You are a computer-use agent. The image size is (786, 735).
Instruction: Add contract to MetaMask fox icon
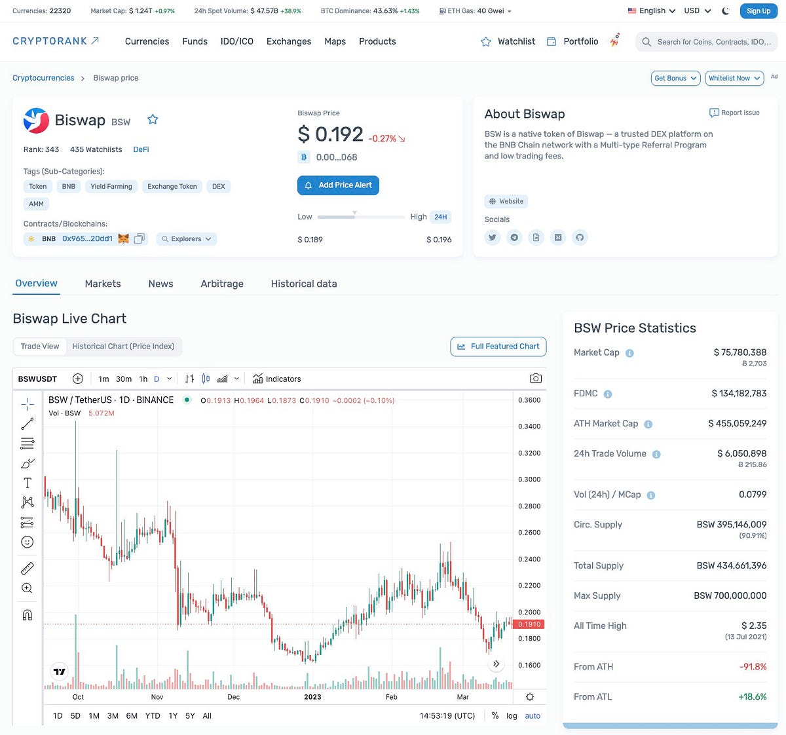pyautogui.click(x=123, y=238)
